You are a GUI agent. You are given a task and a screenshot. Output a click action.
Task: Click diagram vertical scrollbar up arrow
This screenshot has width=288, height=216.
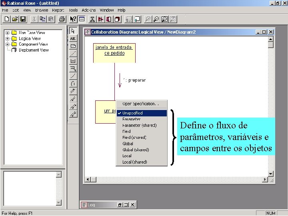(x=270, y=39)
